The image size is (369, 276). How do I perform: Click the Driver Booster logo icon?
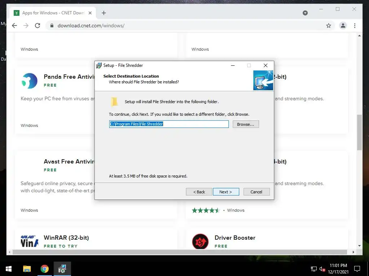coord(200,241)
